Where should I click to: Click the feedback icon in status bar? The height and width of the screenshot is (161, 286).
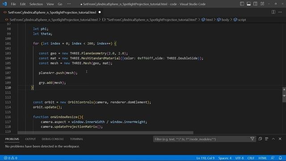273,158
